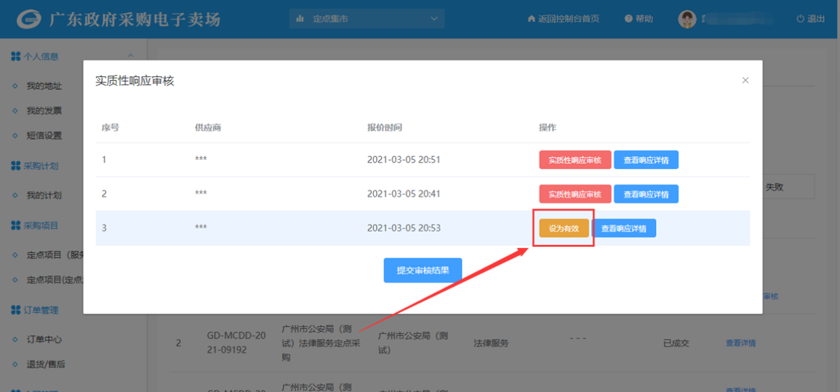Click the home icon to return to console

pyautogui.click(x=531, y=19)
